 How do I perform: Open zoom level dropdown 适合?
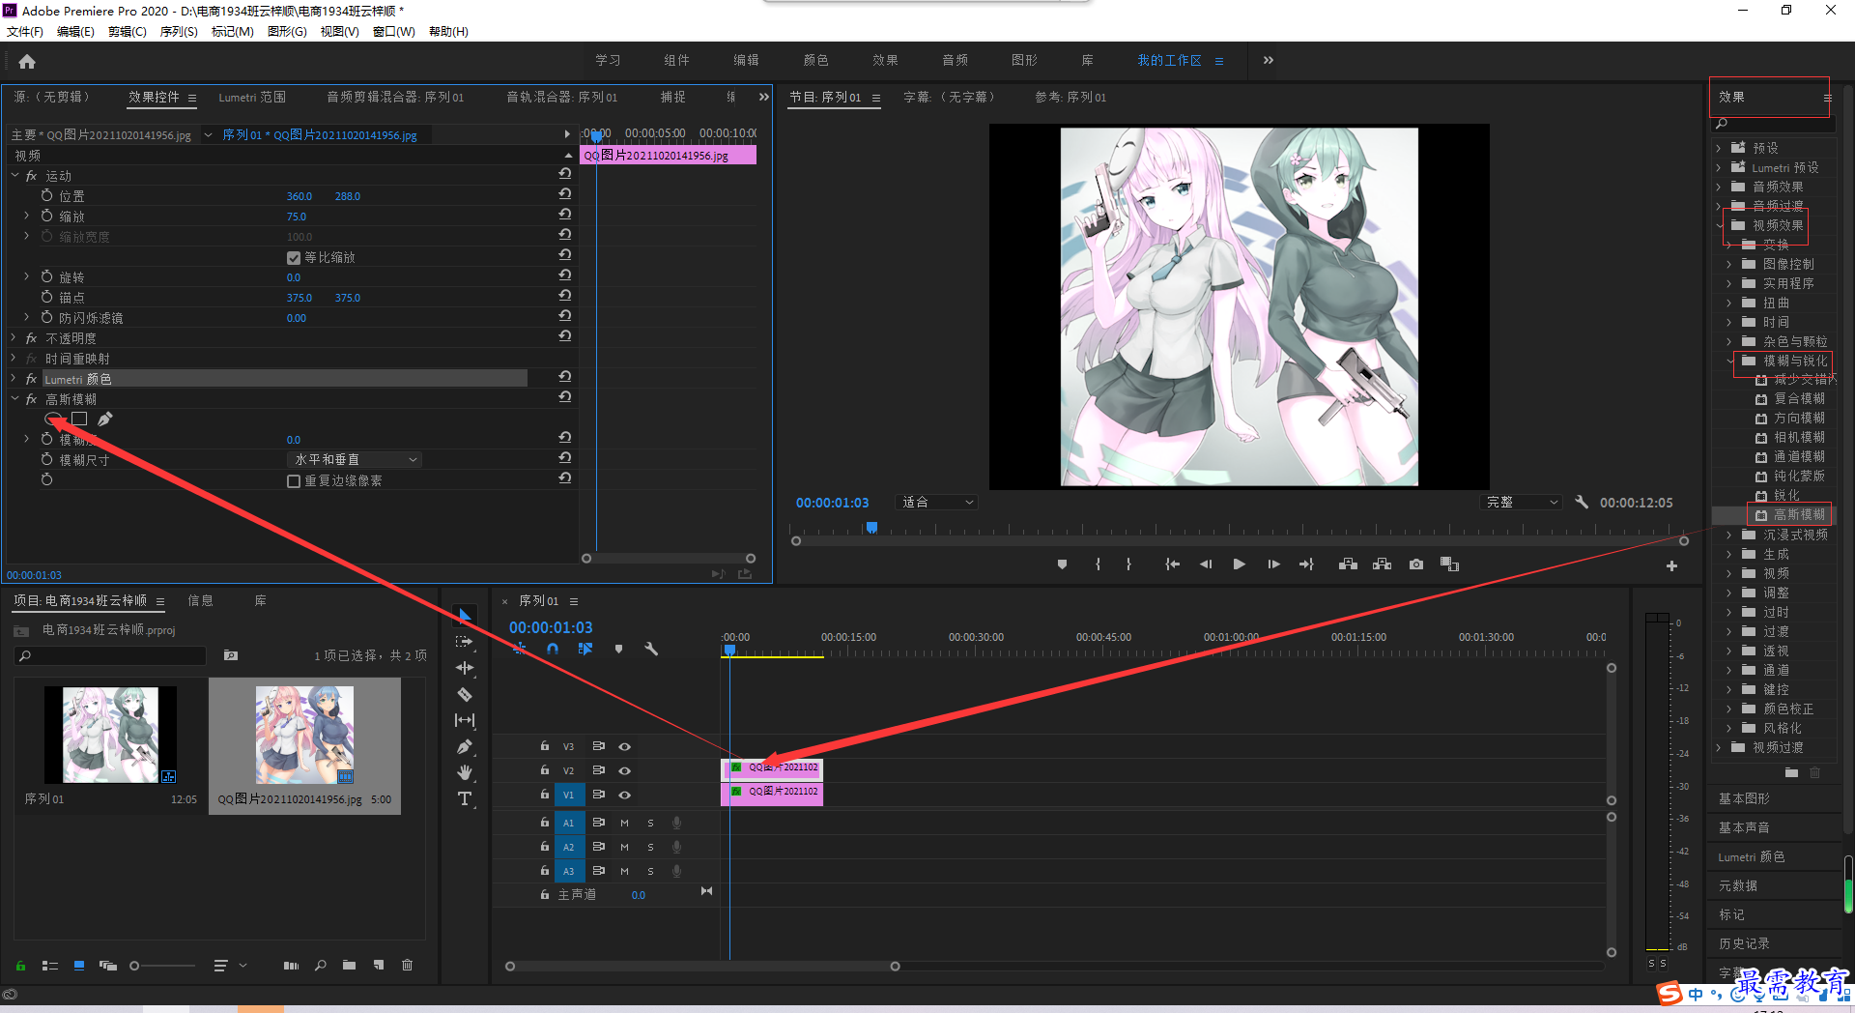tap(937, 502)
